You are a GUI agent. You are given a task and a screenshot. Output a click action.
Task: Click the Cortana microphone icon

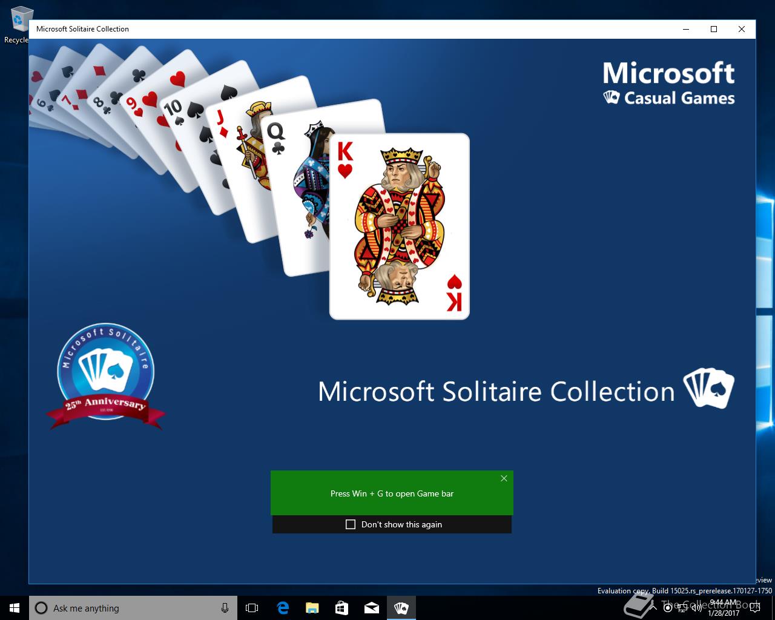pos(225,608)
